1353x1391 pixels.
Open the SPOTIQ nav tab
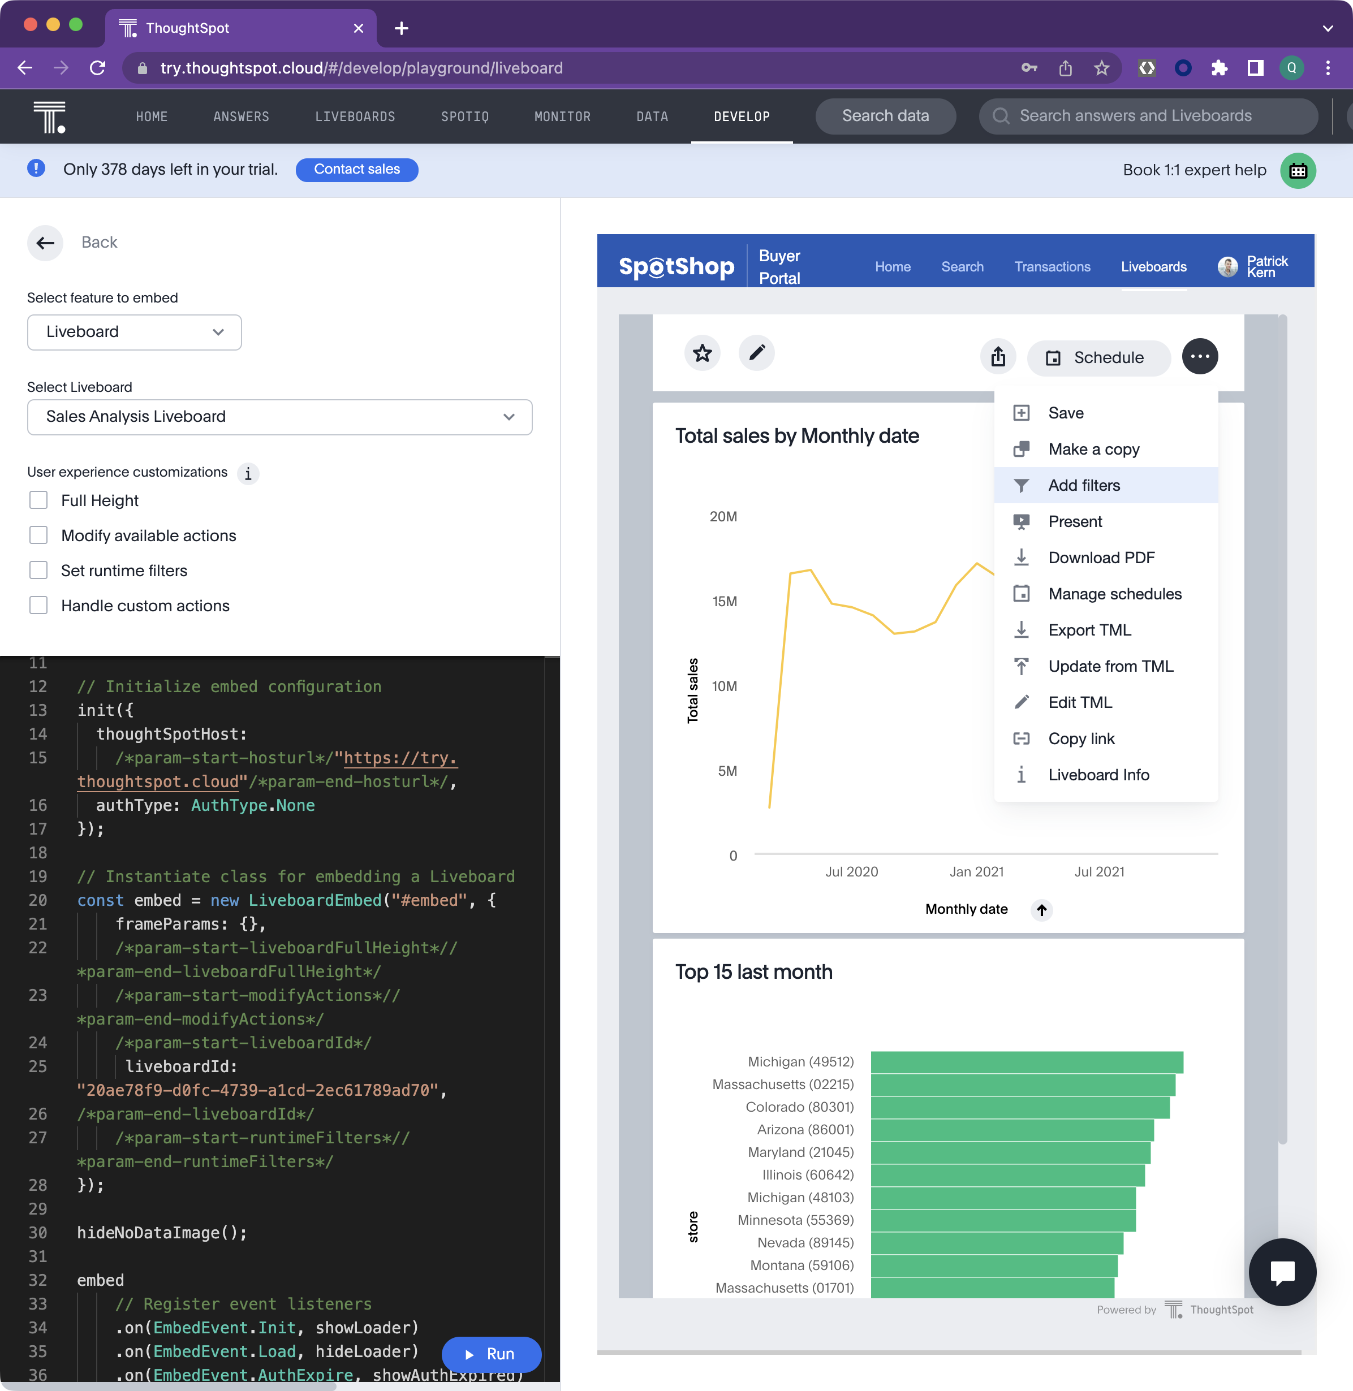point(465,116)
